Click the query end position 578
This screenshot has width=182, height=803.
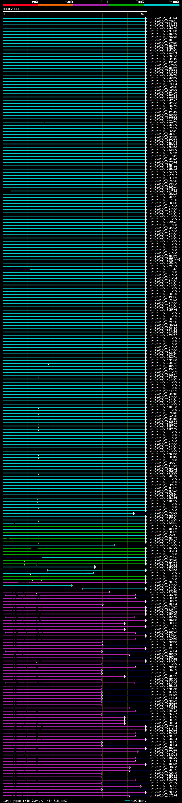pyautogui.click(x=144, y=14)
